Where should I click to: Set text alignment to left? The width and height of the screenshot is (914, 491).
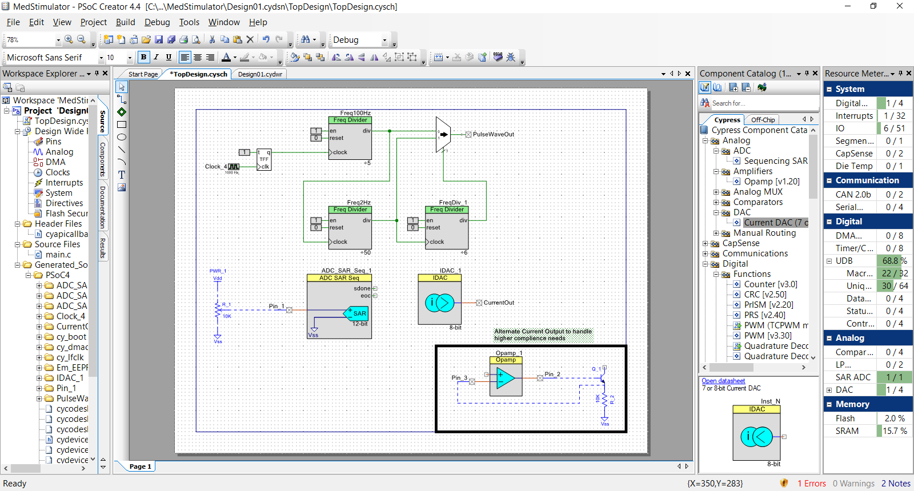(x=185, y=57)
